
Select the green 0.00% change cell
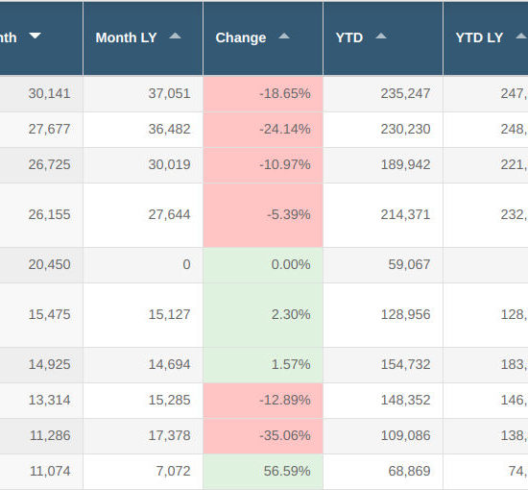[263, 265]
